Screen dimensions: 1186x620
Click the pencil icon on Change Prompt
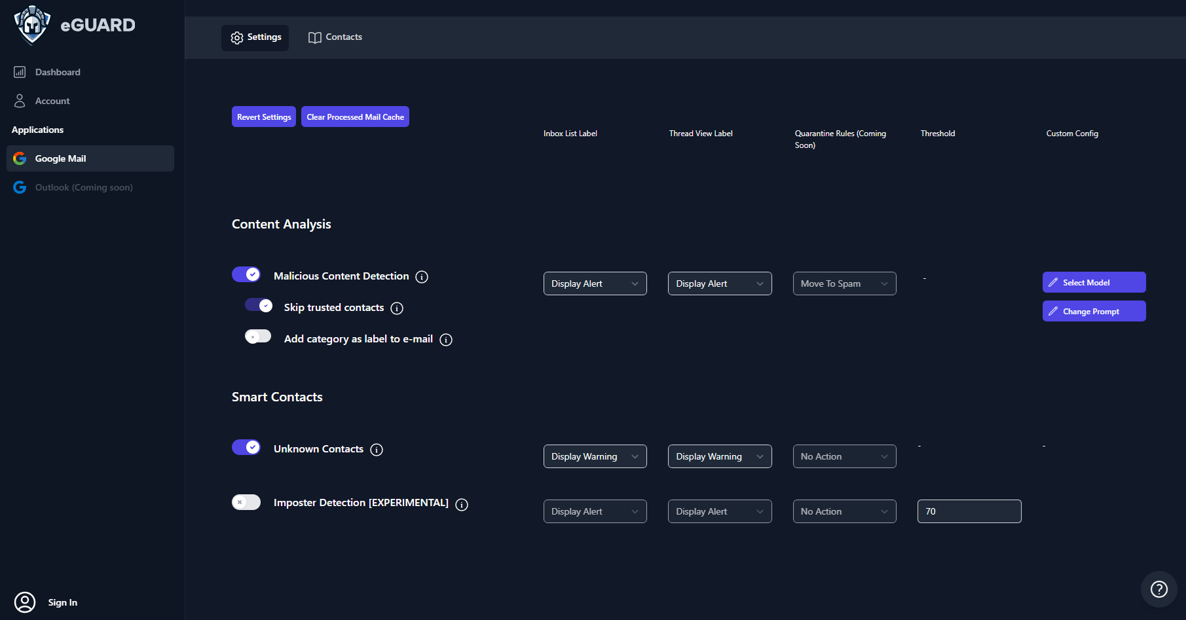coord(1053,311)
